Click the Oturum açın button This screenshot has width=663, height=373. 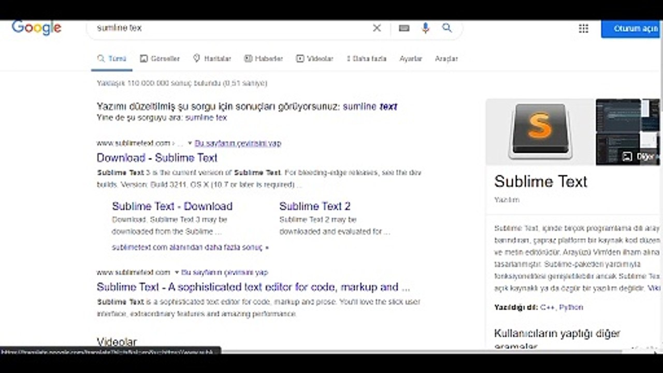point(631,28)
